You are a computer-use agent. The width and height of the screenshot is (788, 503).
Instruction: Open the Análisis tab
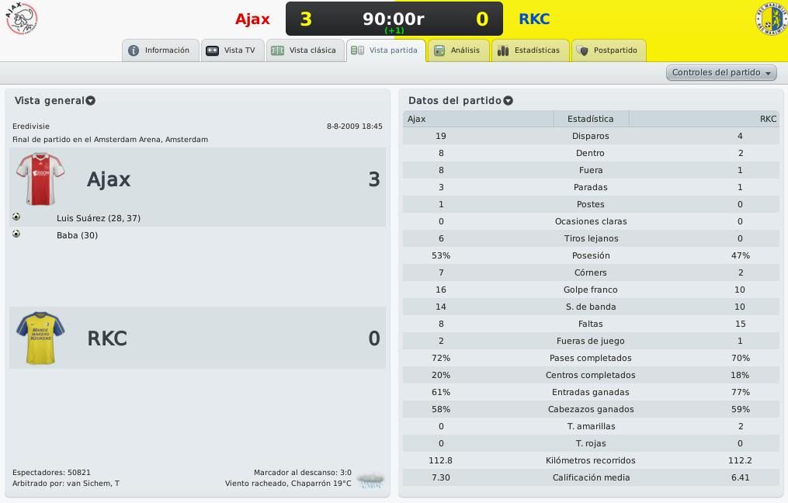[457, 50]
